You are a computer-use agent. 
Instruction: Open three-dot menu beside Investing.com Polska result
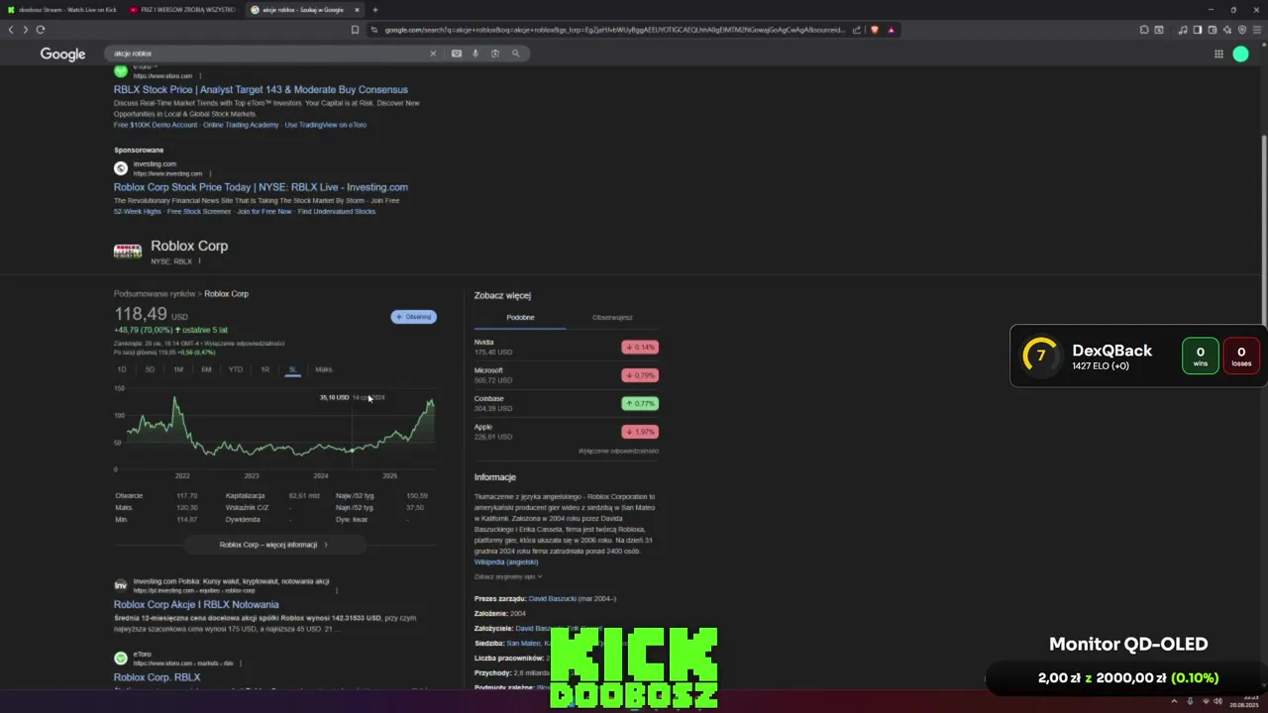tap(337, 590)
